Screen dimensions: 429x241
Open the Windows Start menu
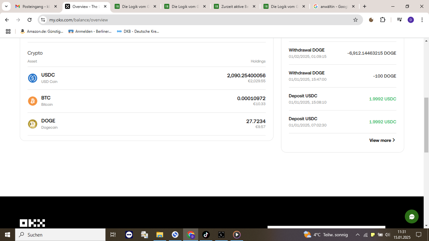[7, 235]
